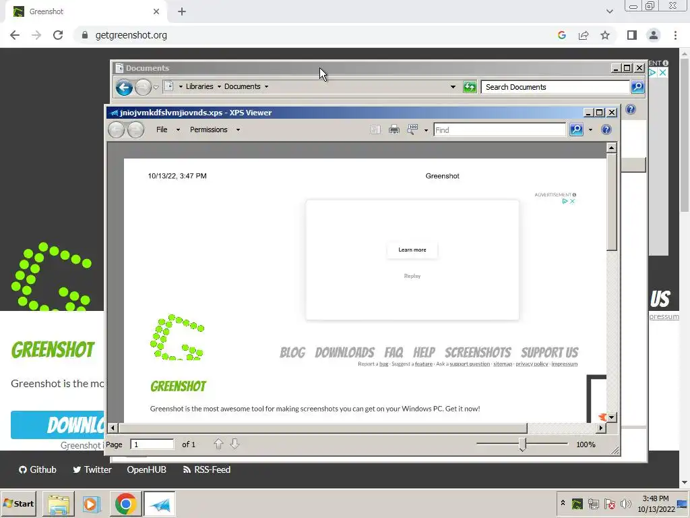
Task: Click the OpenHUB link on webpage
Action: [146, 469]
